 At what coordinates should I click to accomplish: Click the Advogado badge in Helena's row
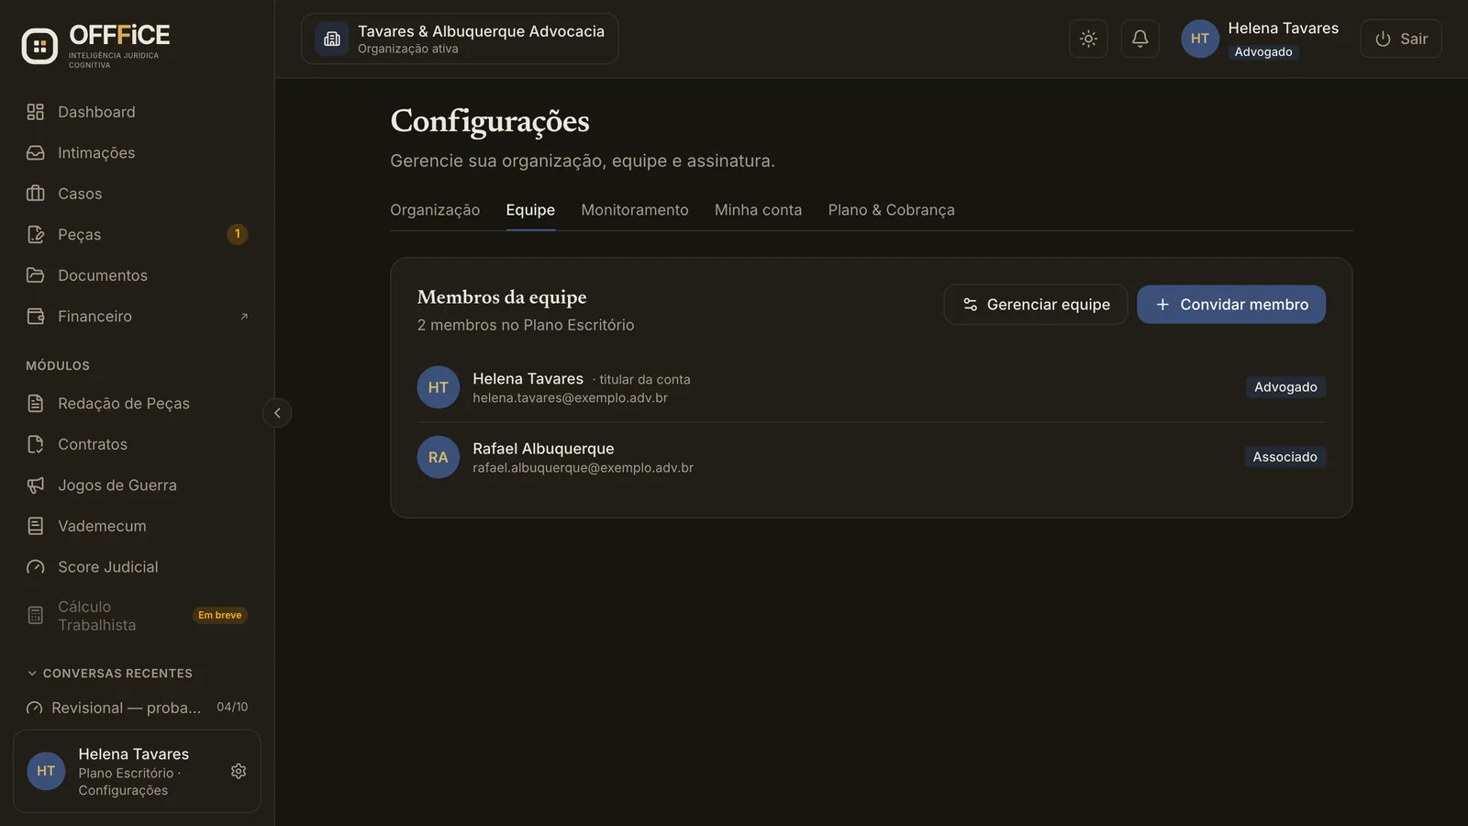coord(1285,387)
